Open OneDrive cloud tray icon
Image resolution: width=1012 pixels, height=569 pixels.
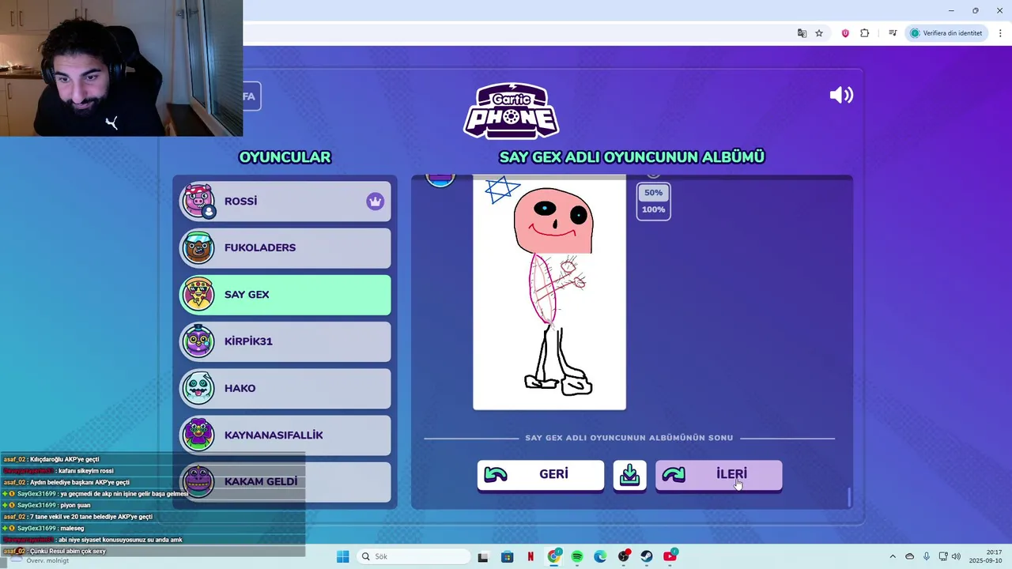909,556
